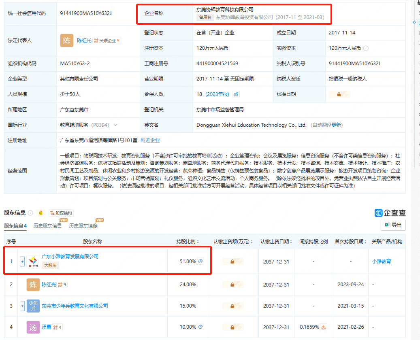Viewport: 420px width, 340px height.
Task: Click 登记机关 value 东莞市市场监督管理局
Action: click(220, 110)
